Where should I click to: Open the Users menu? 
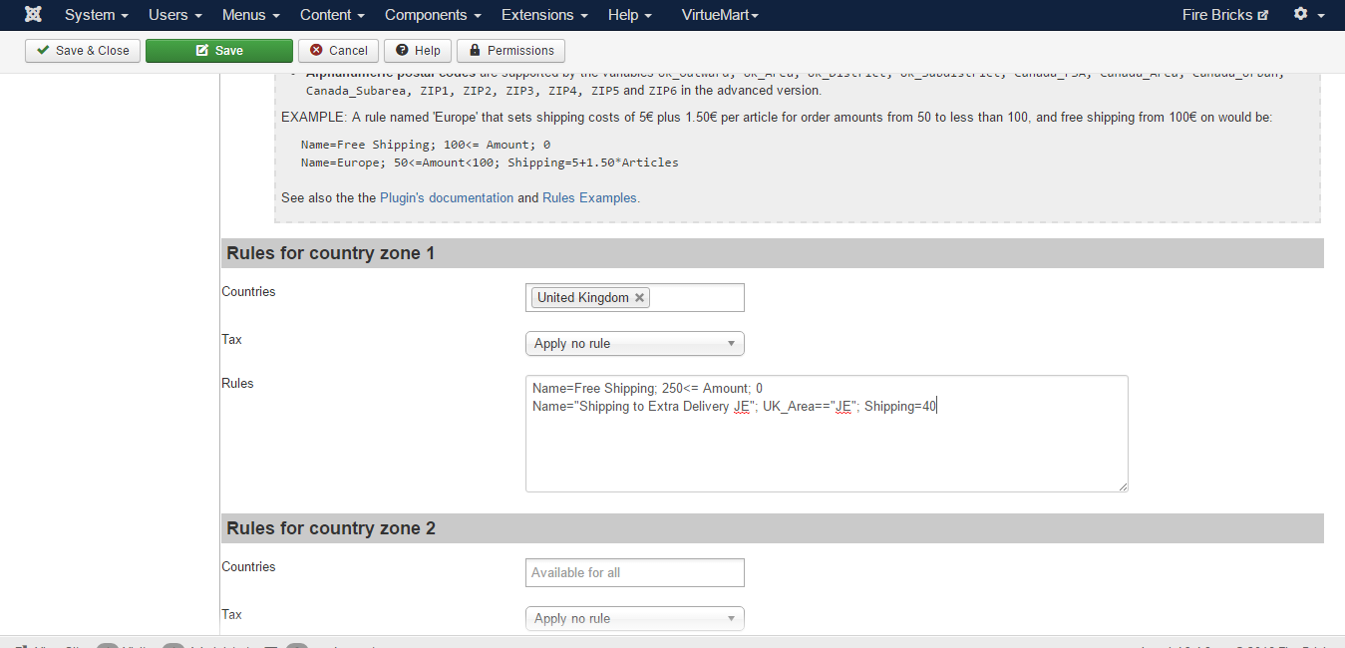[174, 15]
